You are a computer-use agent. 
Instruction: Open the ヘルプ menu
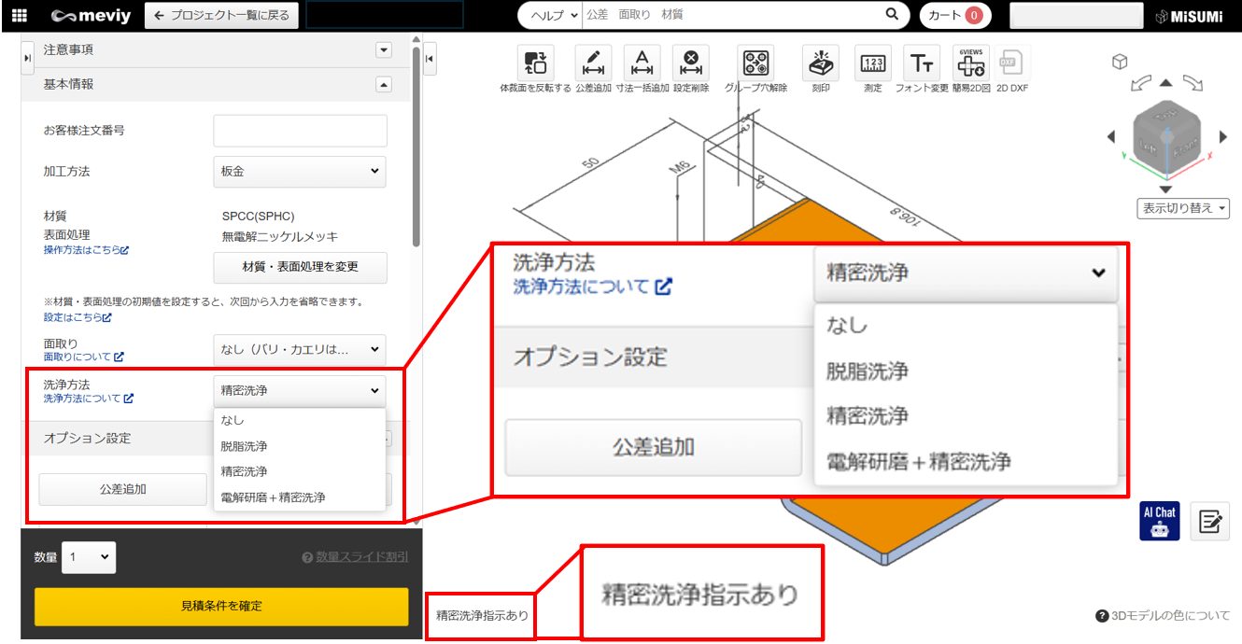[x=549, y=15]
